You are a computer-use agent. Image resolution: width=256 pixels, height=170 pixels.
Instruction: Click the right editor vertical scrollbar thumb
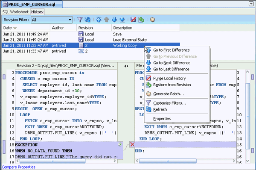247,116
